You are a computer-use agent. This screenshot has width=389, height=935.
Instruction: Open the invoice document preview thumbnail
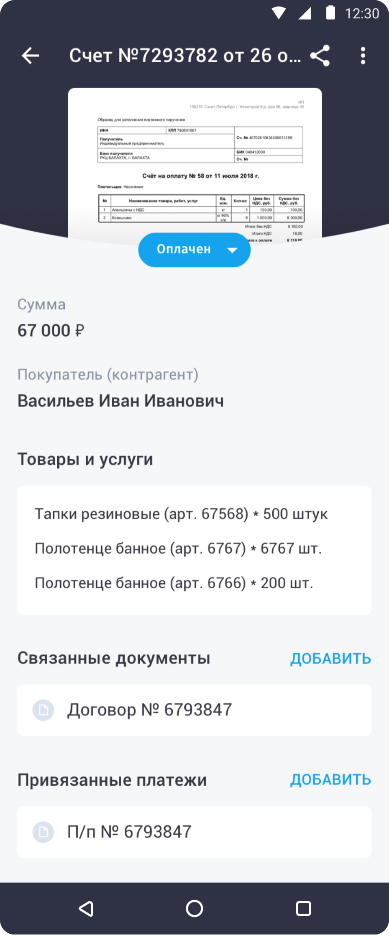194,163
